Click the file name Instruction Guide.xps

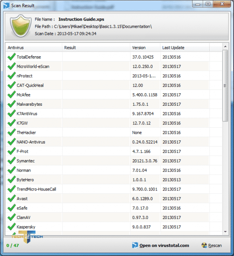[81, 19]
